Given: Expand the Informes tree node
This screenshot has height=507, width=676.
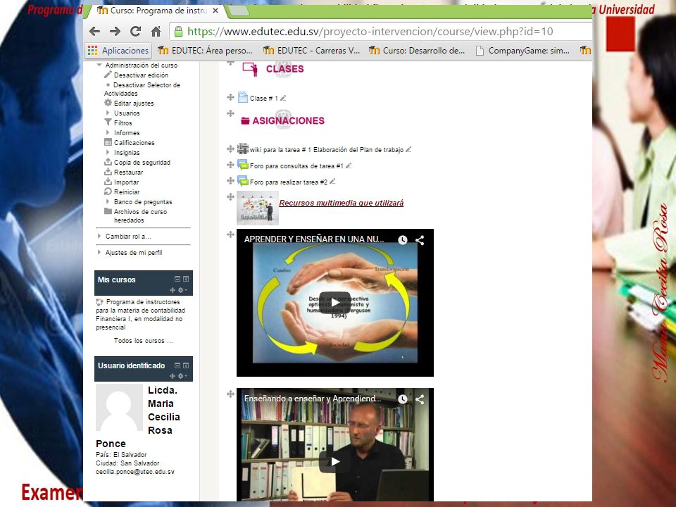Looking at the screenshot, I should [x=108, y=133].
